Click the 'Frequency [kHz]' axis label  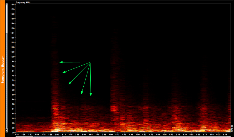pyautogui.click(x=23, y=3)
